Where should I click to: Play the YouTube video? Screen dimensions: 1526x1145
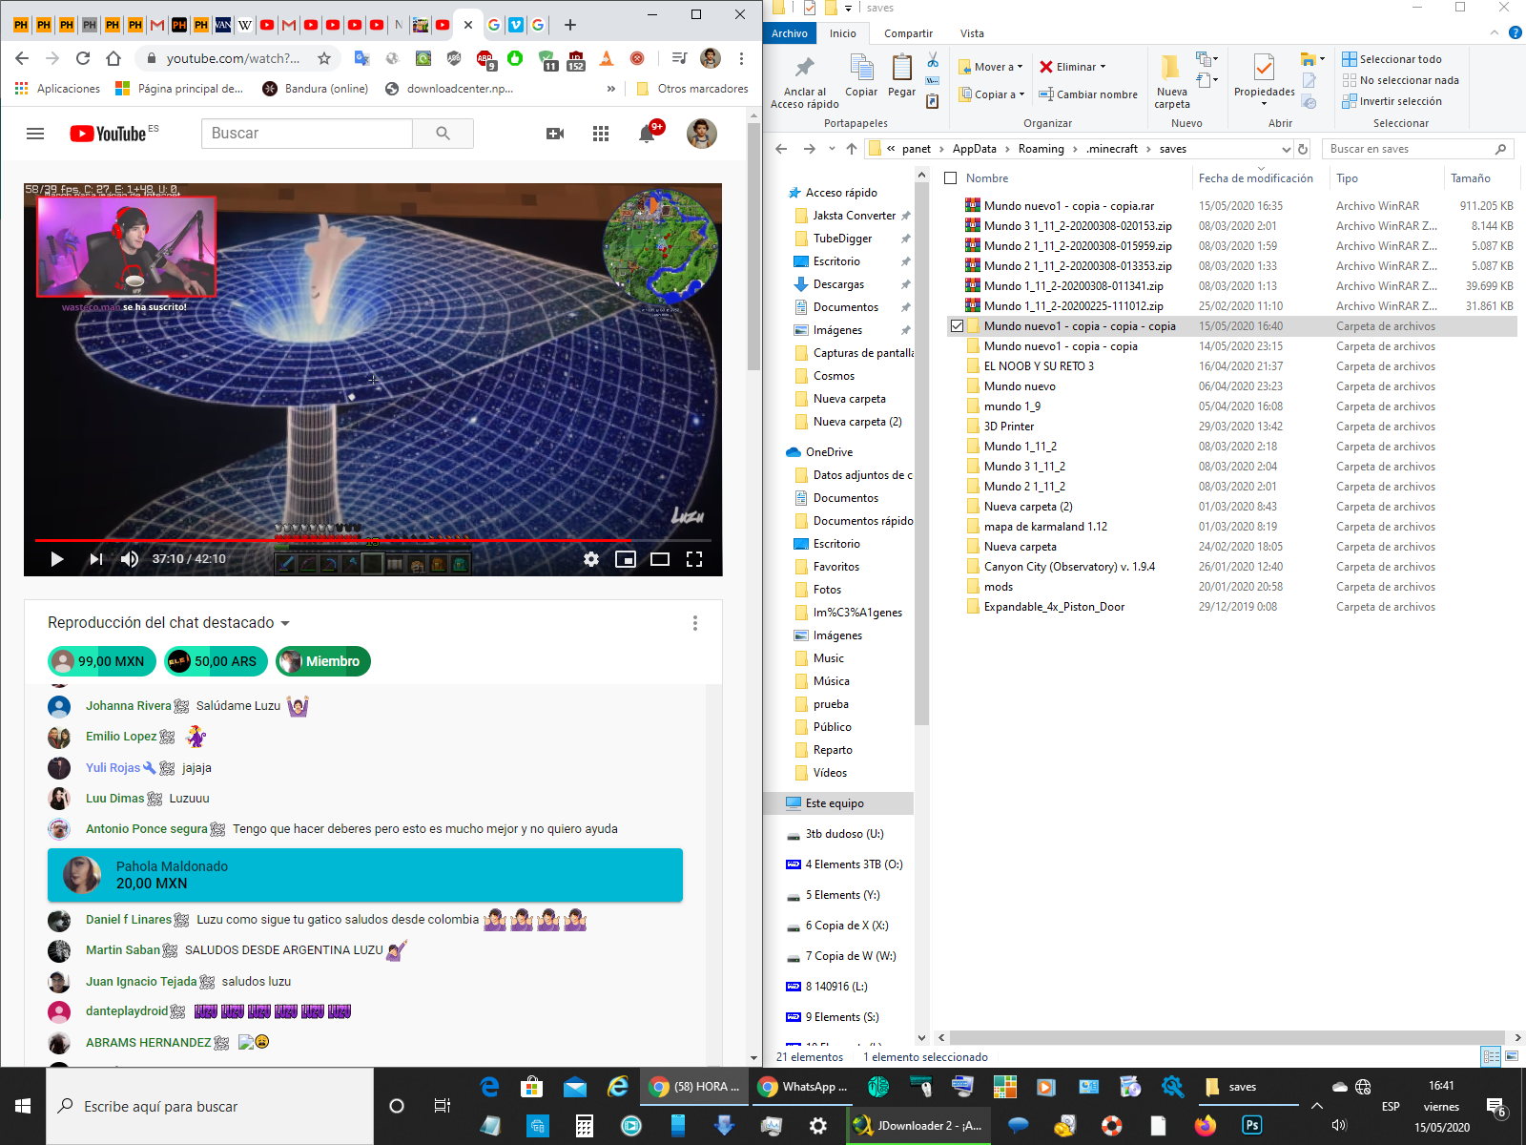point(56,559)
